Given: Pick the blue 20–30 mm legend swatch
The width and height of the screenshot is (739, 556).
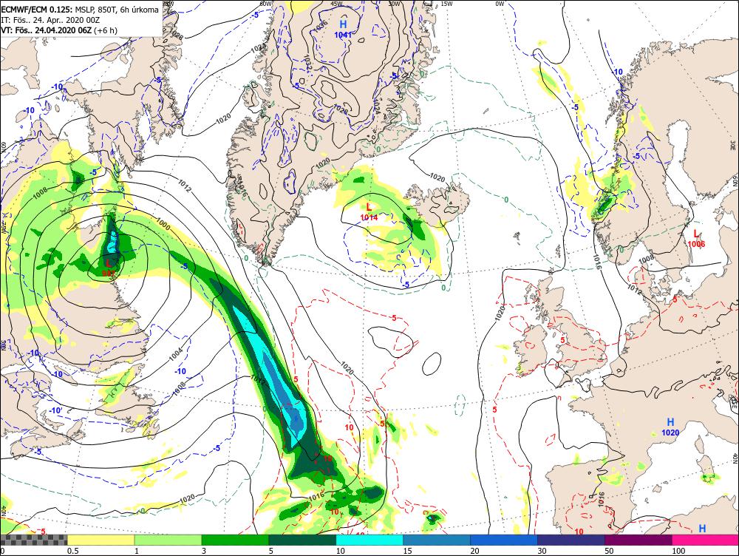Looking at the screenshot, I should tap(504, 540).
